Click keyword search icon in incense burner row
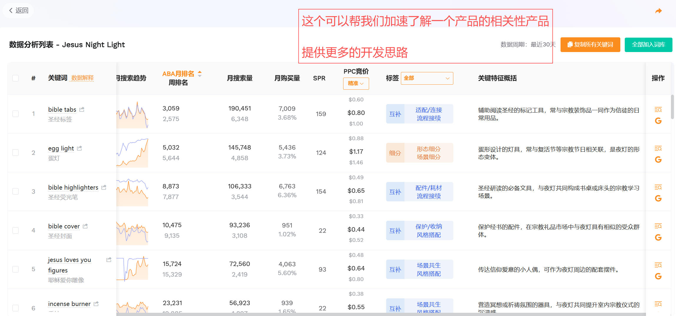This screenshot has height=316, width=676. [658, 304]
